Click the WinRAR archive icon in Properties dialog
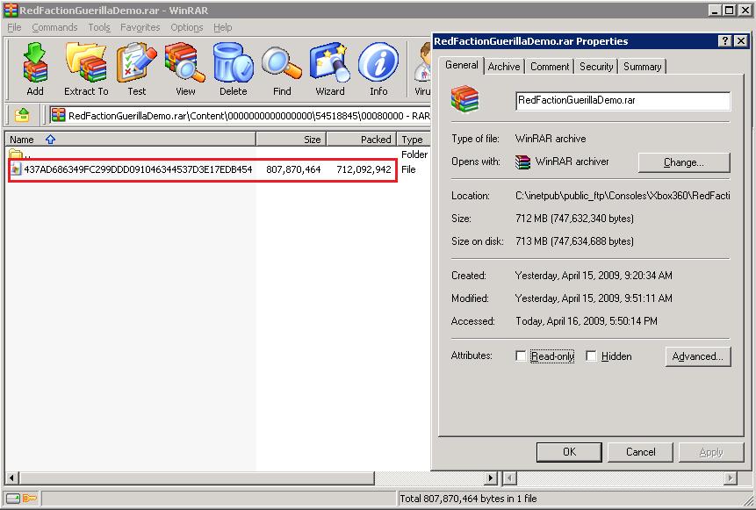 (464, 99)
